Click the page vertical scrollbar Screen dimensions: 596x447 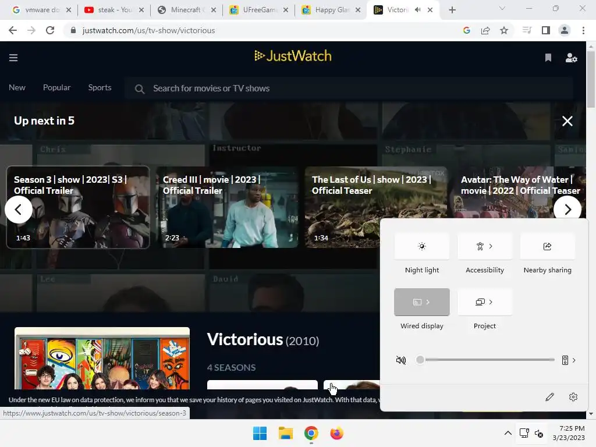click(x=591, y=79)
